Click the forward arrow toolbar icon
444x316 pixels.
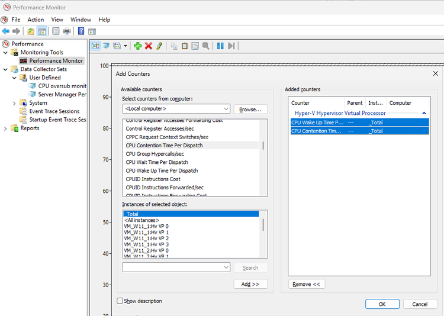[16, 31]
